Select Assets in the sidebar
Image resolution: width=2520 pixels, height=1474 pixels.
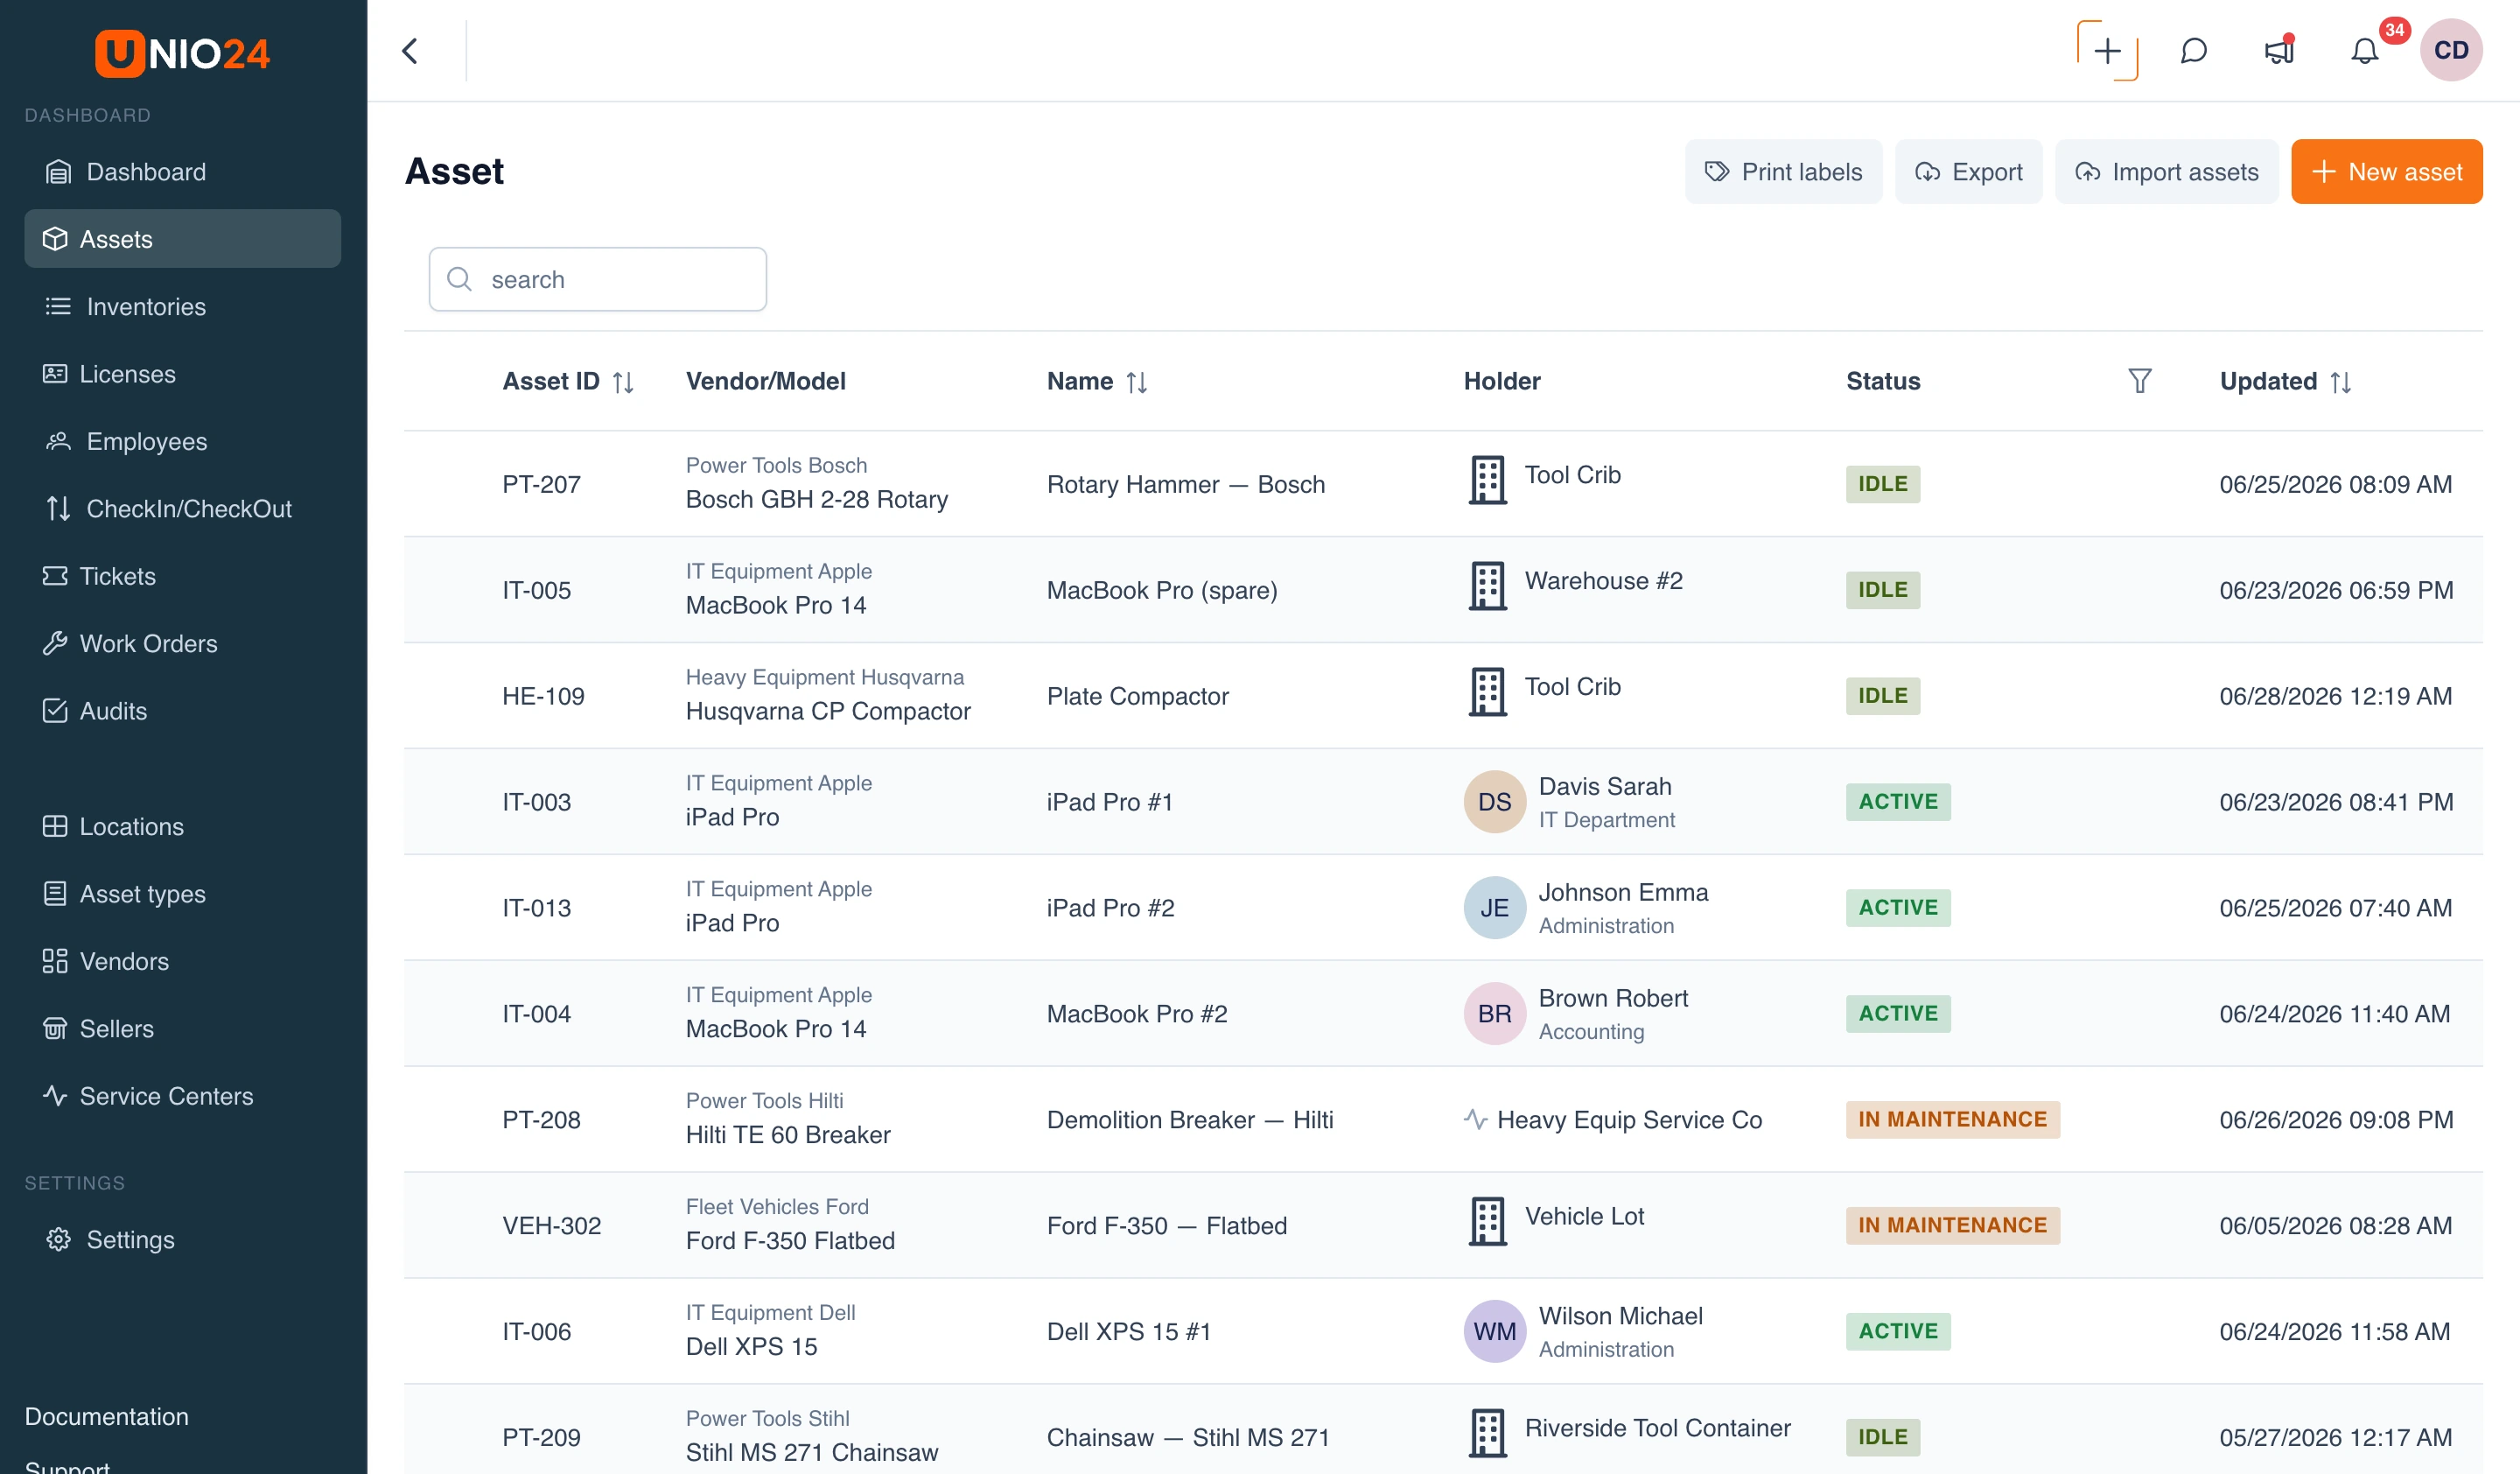[x=182, y=239]
